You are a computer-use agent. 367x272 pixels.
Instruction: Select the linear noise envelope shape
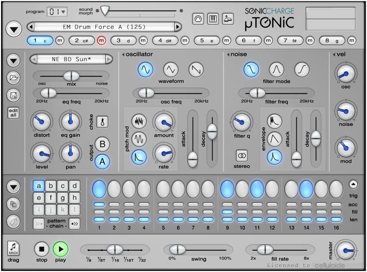[274, 139]
